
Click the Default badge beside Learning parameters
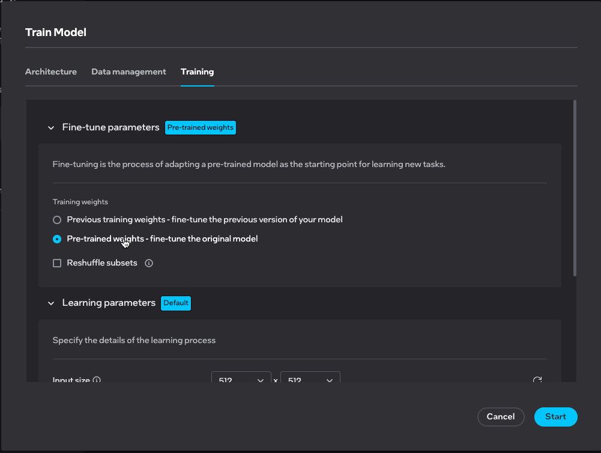(x=176, y=303)
